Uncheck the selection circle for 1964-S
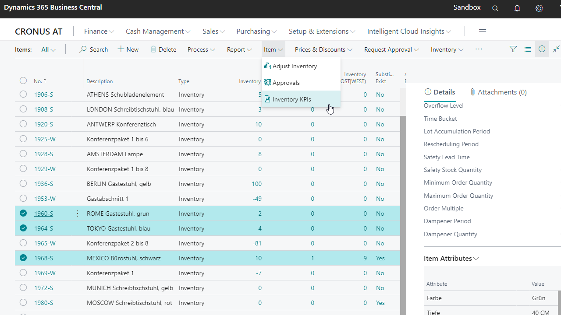The width and height of the screenshot is (561, 315). pos(23,228)
